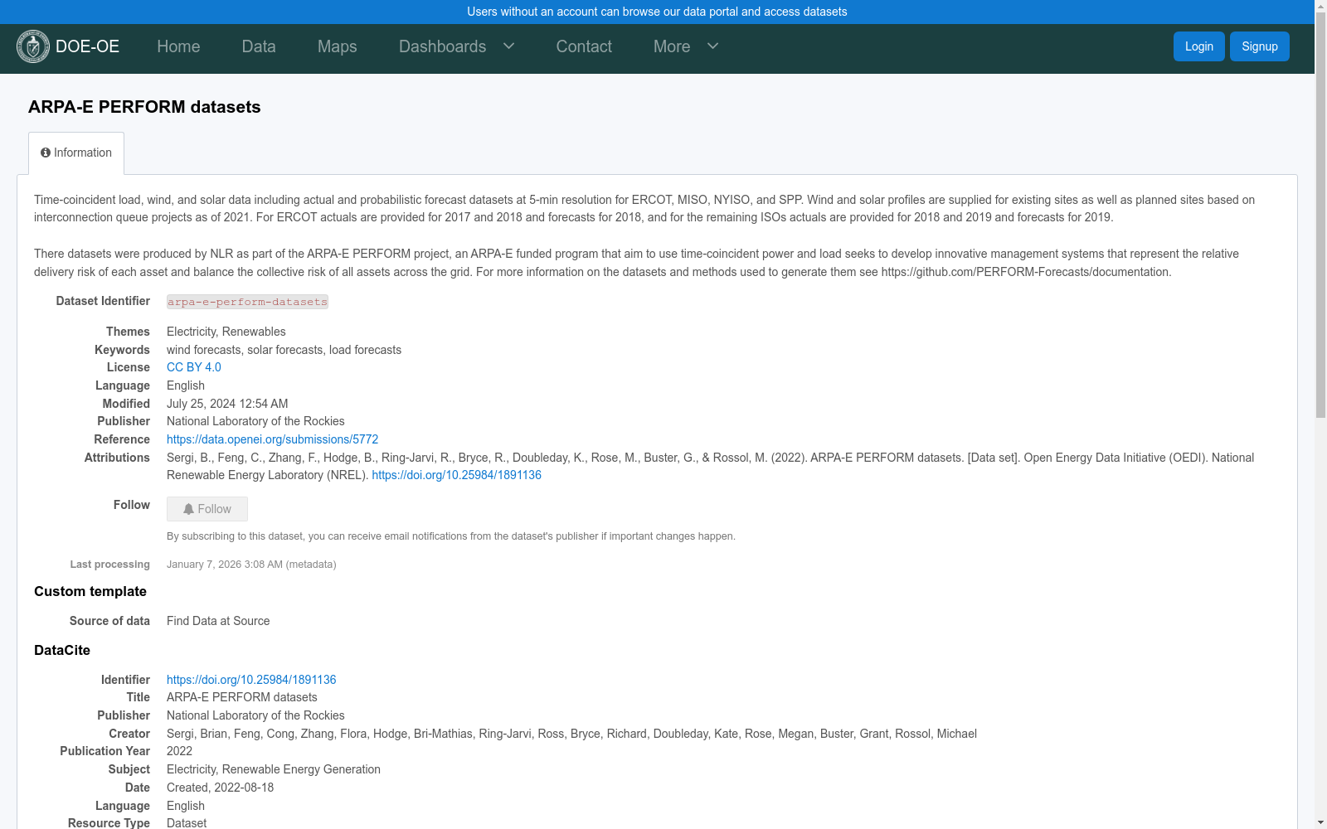Click the 'ARPA-E PERFORM datasets' page heading
Screen dimensions: 1327x829
click(x=144, y=107)
